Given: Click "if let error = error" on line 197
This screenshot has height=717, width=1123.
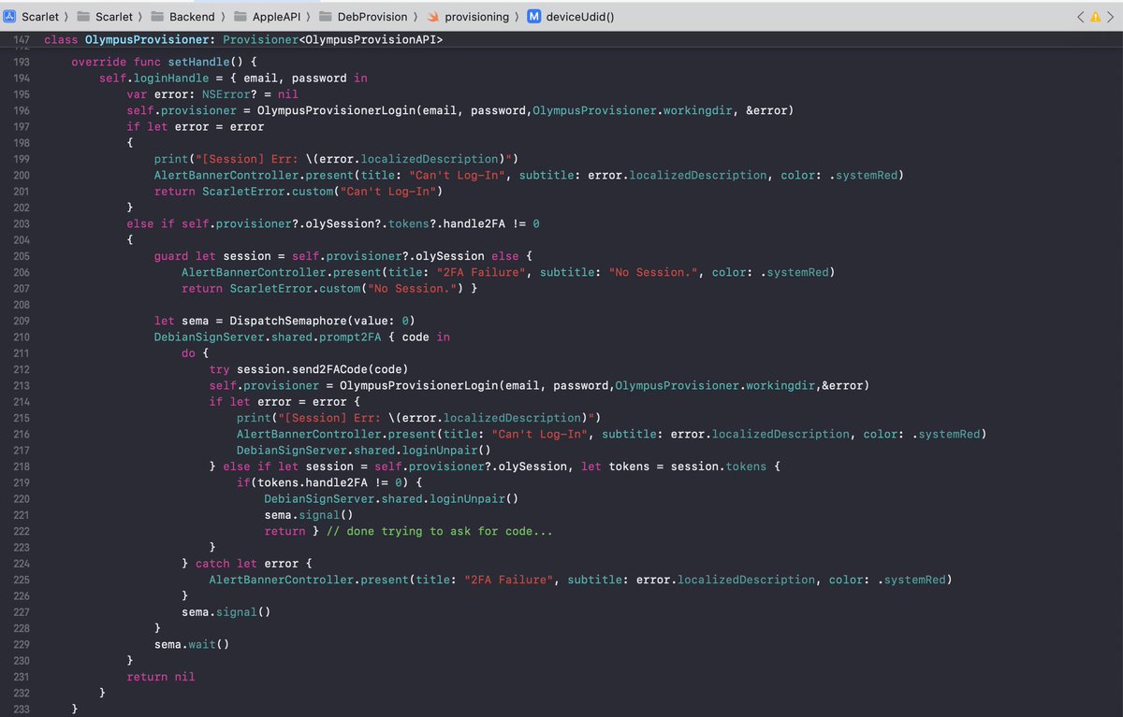Looking at the screenshot, I should point(196,127).
